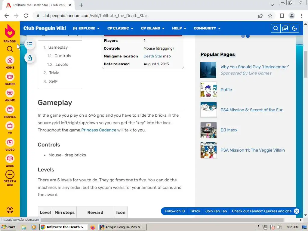Open Chrome profile avatar
308x231 pixels.
click(x=292, y=16)
